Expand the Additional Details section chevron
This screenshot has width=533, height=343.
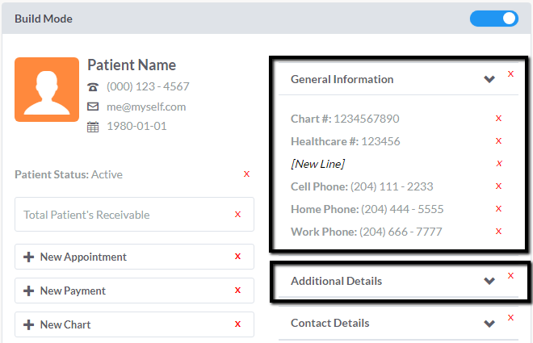(x=489, y=281)
